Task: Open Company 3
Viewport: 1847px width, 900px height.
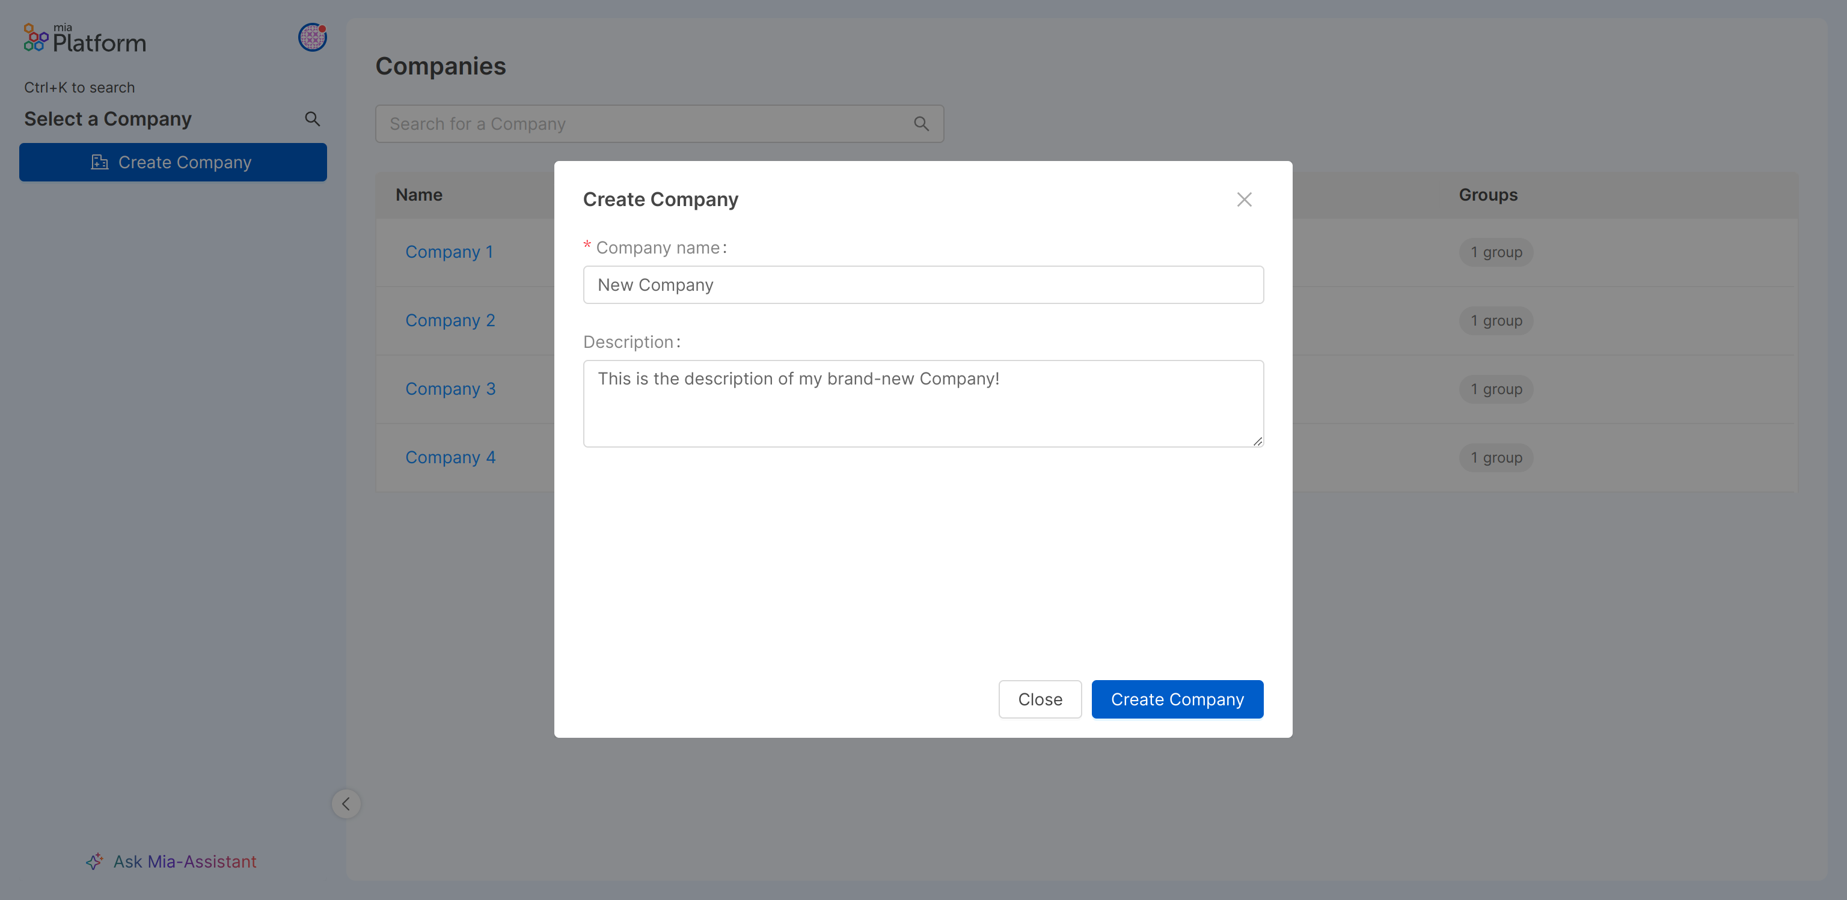Action: coord(450,388)
